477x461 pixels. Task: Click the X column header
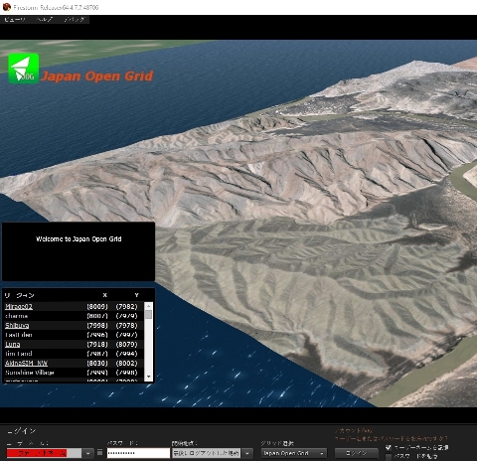(x=104, y=295)
